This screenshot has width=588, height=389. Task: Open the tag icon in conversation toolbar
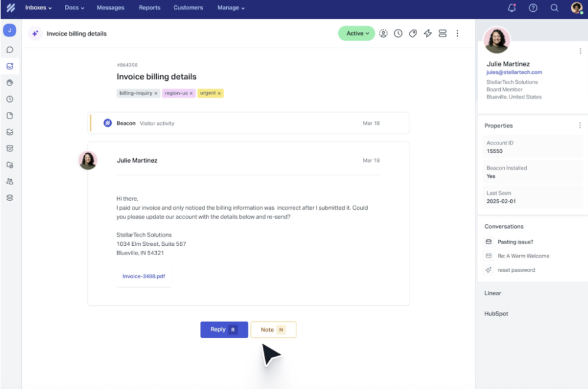[413, 34]
